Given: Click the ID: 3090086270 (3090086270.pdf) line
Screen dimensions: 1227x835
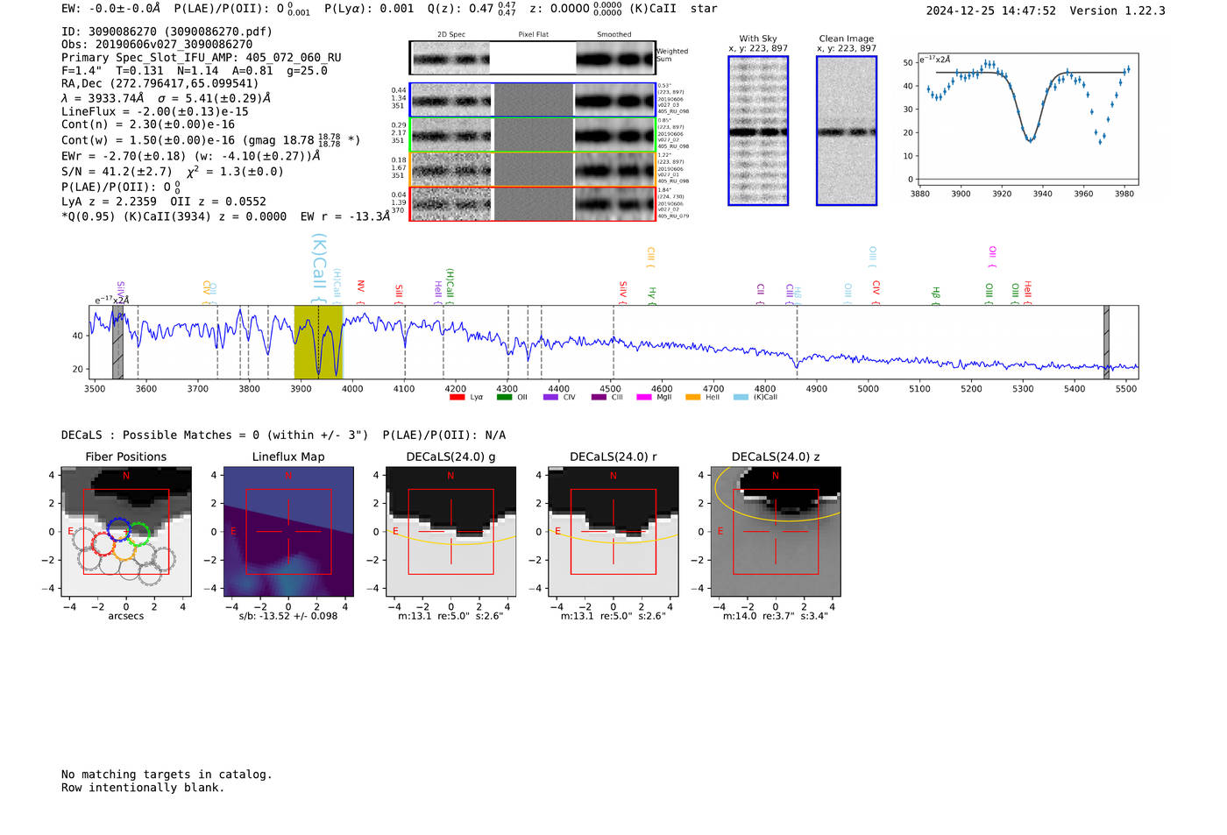Looking at the screenshot, I should 167,32.
